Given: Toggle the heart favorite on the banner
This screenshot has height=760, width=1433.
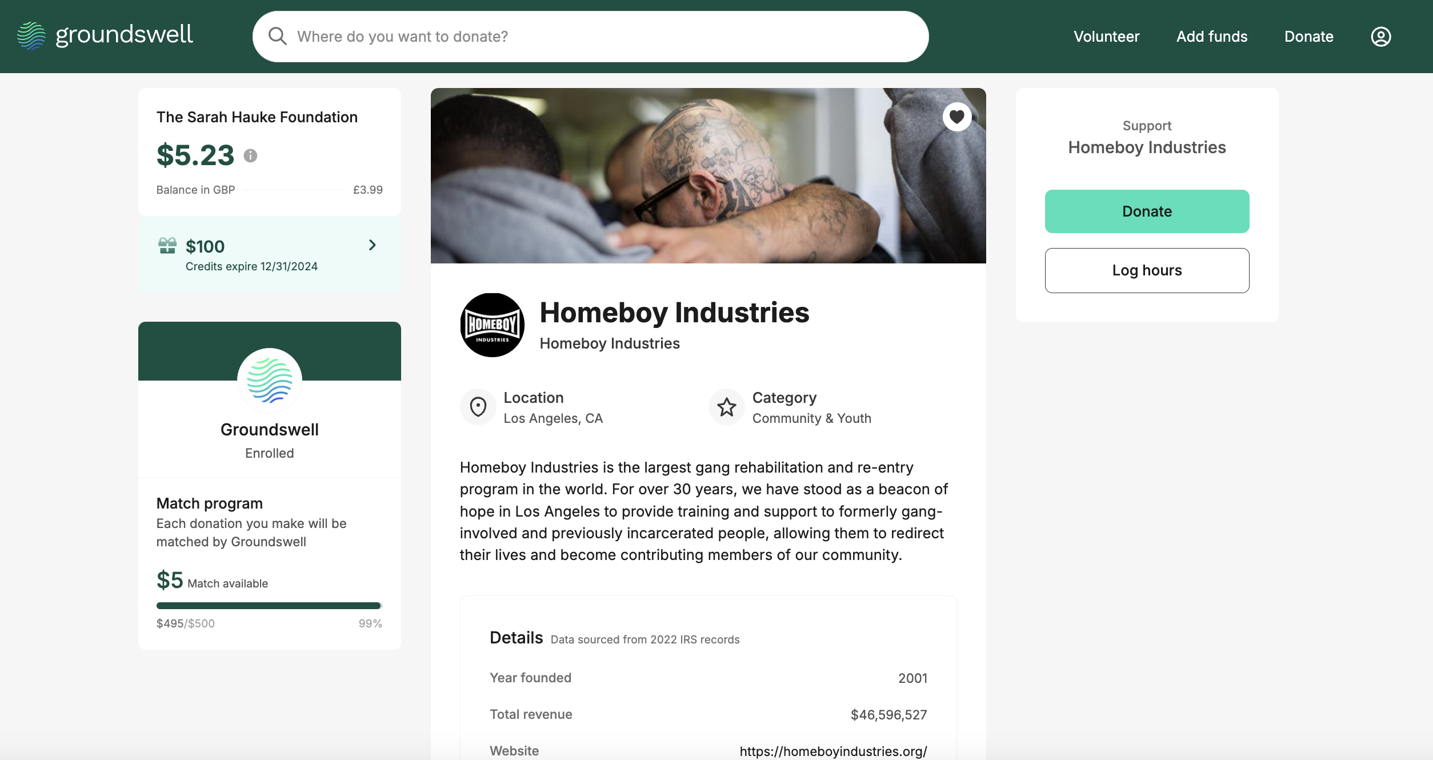Looking at the screenshot, I should 957,117.
